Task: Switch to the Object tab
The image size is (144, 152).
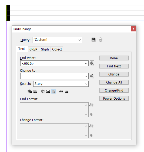Action: pos(57,49)
